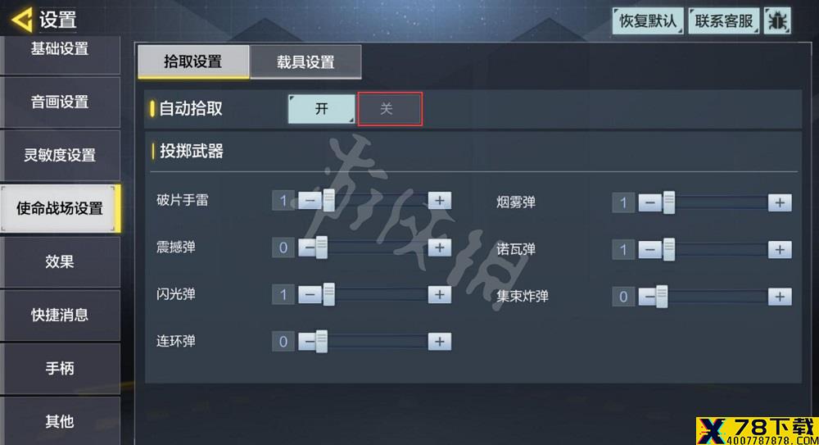Open 手柄 settings in sidebar
This screenshot has width=819, height=445.
pos(60,369)
